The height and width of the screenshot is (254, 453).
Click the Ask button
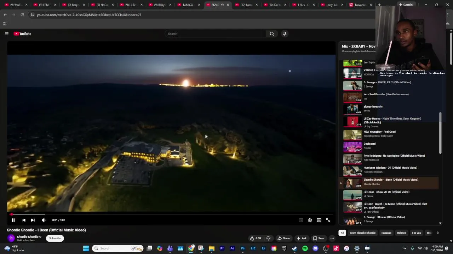point(302,238)
